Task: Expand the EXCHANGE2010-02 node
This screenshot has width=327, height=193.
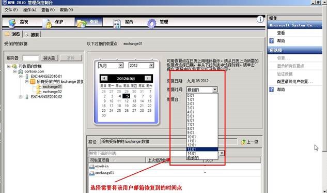Action: [x=21, y=97]
